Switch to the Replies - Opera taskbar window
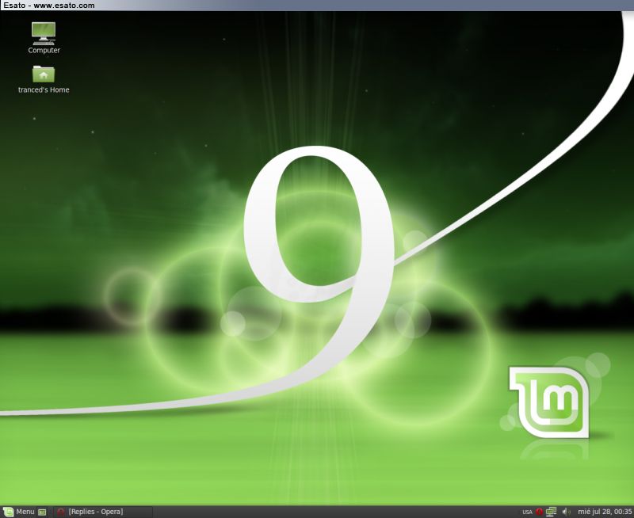Image resolution: width=634 pixels, height=518 pixels. [103, 512]
